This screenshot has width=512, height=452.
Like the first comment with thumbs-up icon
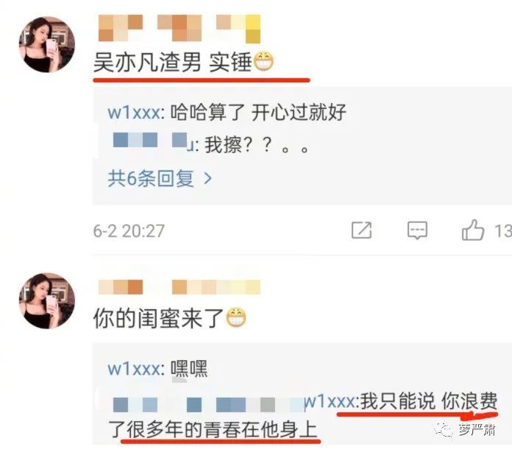click(472, 230)
